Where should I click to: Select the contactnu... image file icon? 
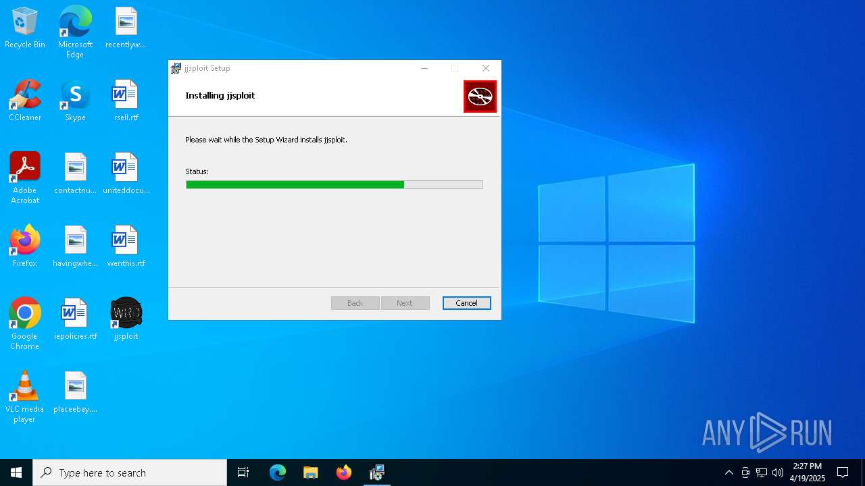(75, 173)
